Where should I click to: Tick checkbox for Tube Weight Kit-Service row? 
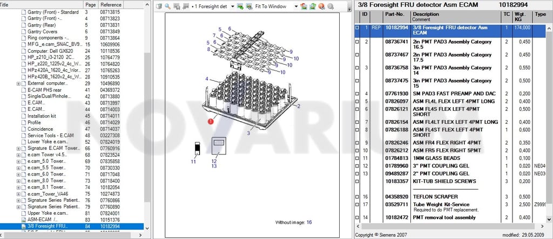[x=358, y=205]
